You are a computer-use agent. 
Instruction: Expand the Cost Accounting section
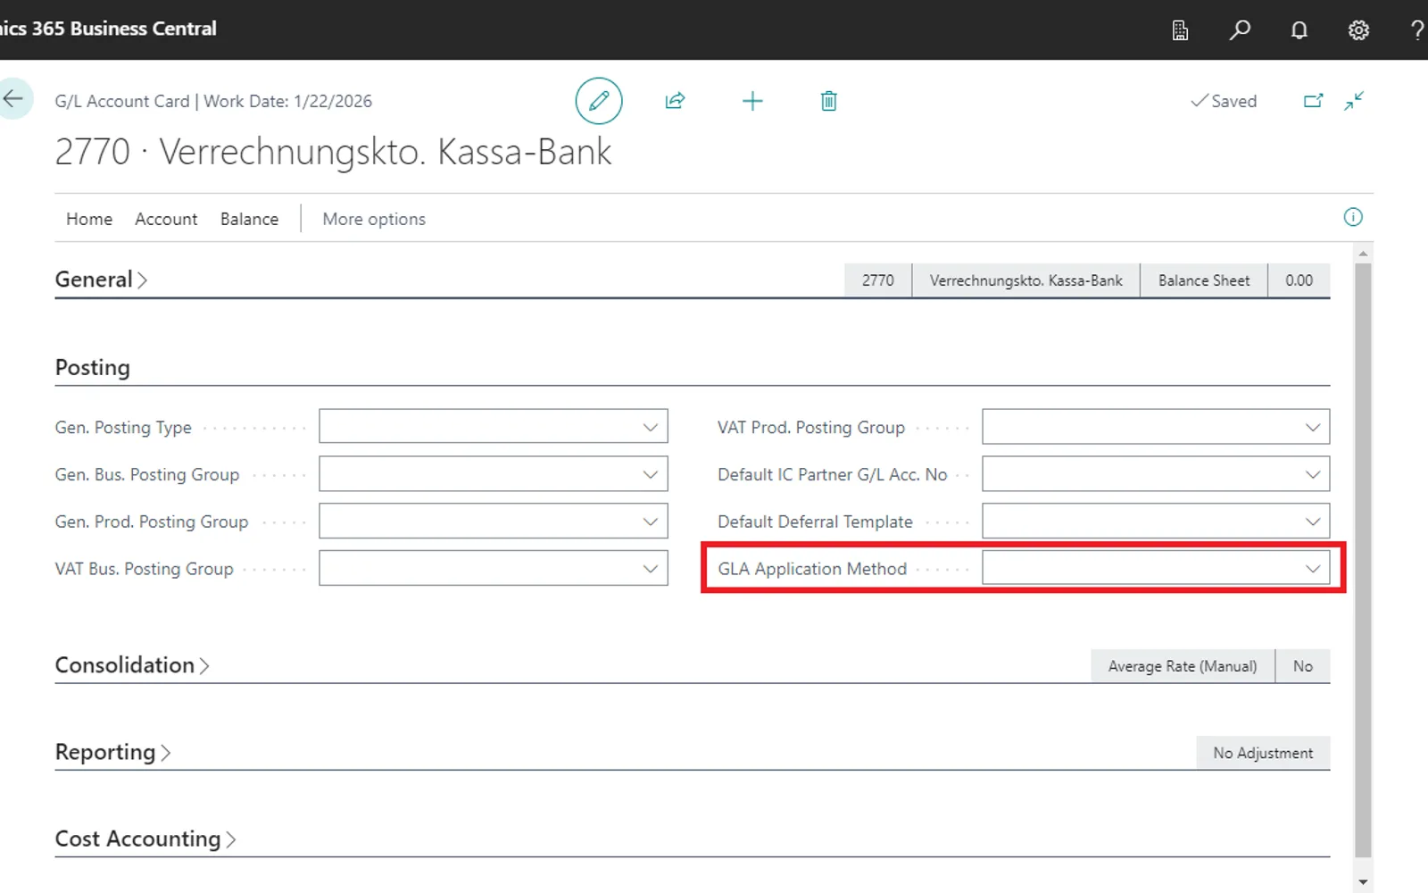tap(145, 839)
